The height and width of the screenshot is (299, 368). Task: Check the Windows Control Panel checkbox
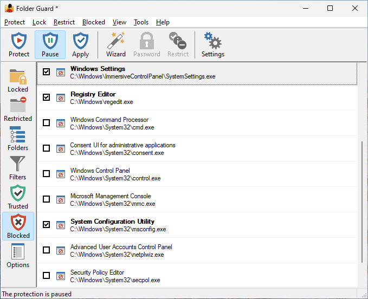point(46,173)
